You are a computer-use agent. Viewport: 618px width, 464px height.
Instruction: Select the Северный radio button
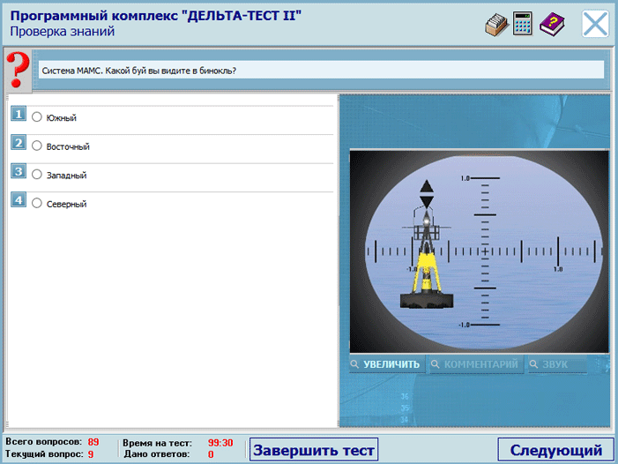point(37,203)
